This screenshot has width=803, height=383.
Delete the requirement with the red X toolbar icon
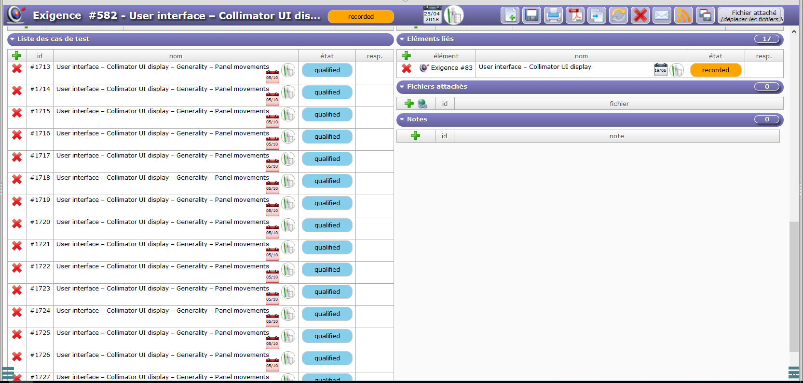(640, 15)
